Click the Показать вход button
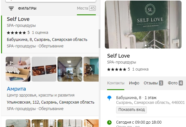Viewport: 186px width, 127px height. [x=131, y=110]
